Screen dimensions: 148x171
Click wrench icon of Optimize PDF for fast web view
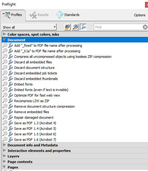[x=10, y=95]
